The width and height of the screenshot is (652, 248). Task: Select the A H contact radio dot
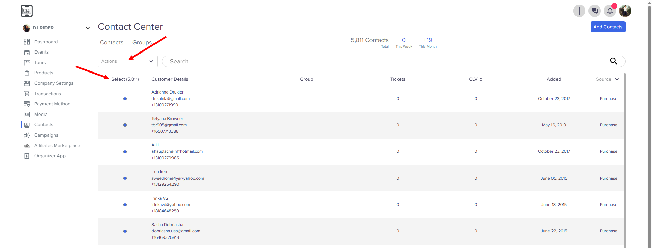125,152
